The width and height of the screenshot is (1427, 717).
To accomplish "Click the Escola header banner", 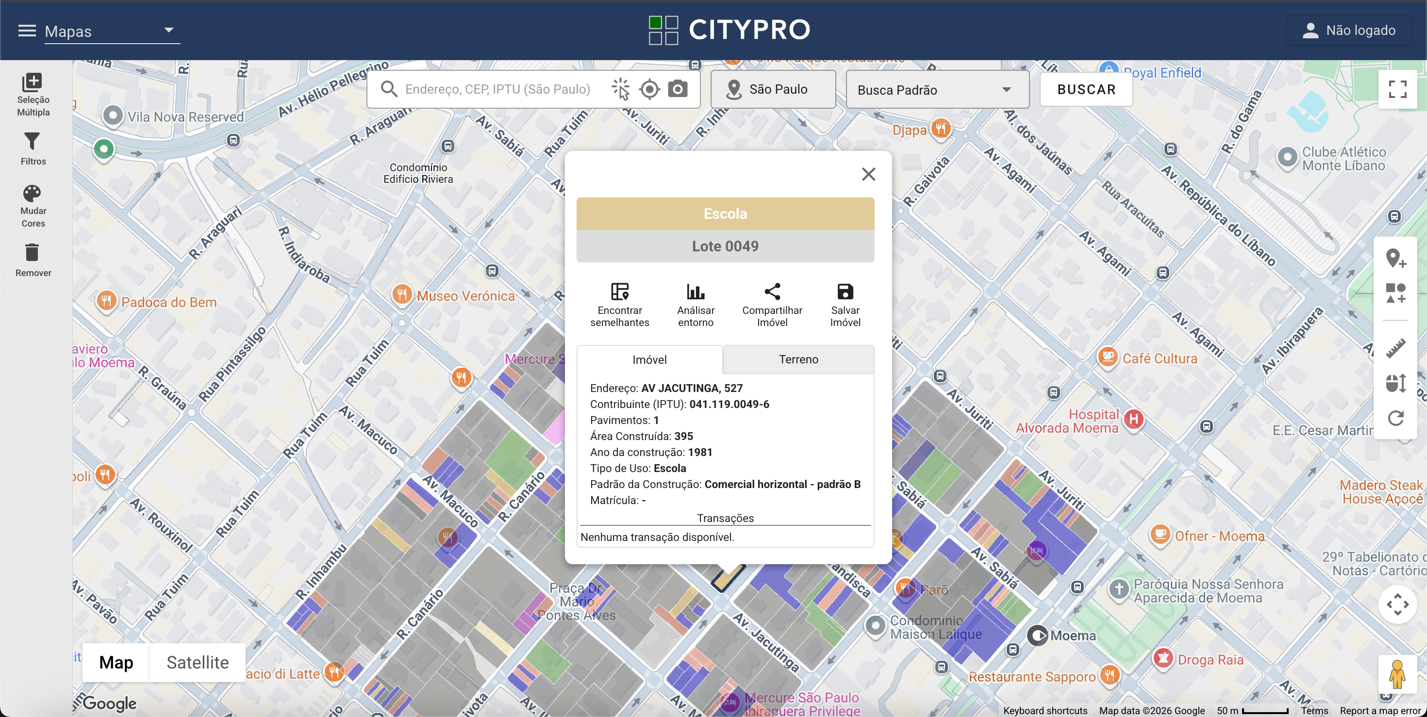I will 725,214.
